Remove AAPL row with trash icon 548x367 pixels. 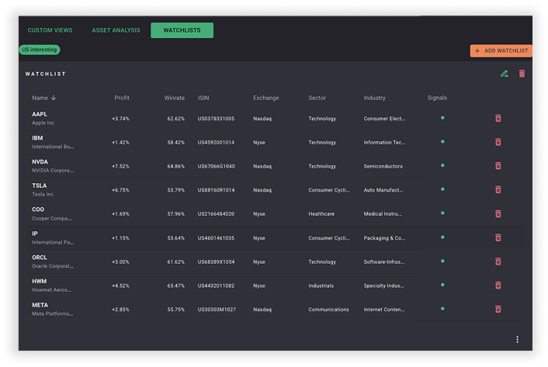pos(498,119)
